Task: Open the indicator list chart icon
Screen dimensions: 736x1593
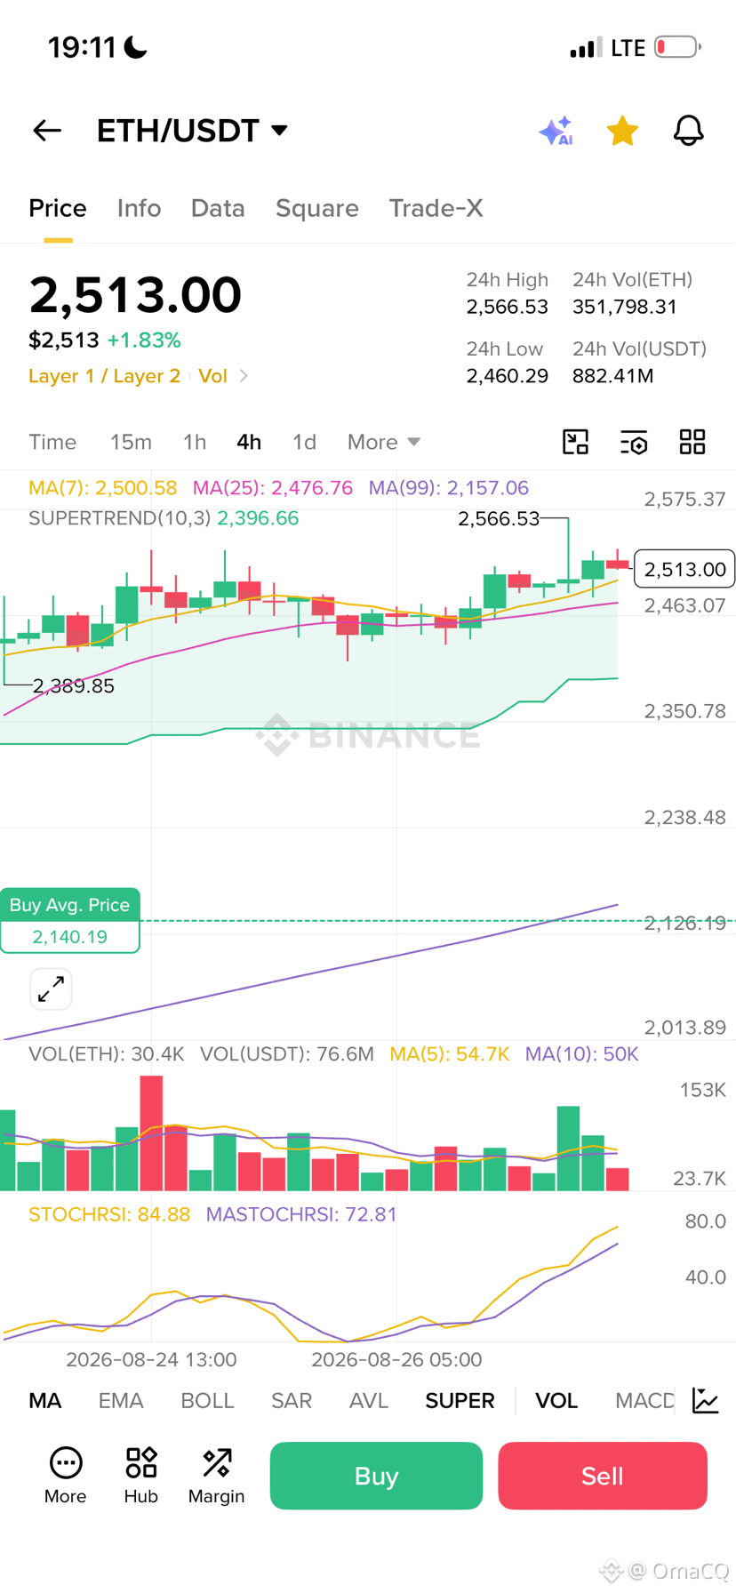Action: 706,1401
